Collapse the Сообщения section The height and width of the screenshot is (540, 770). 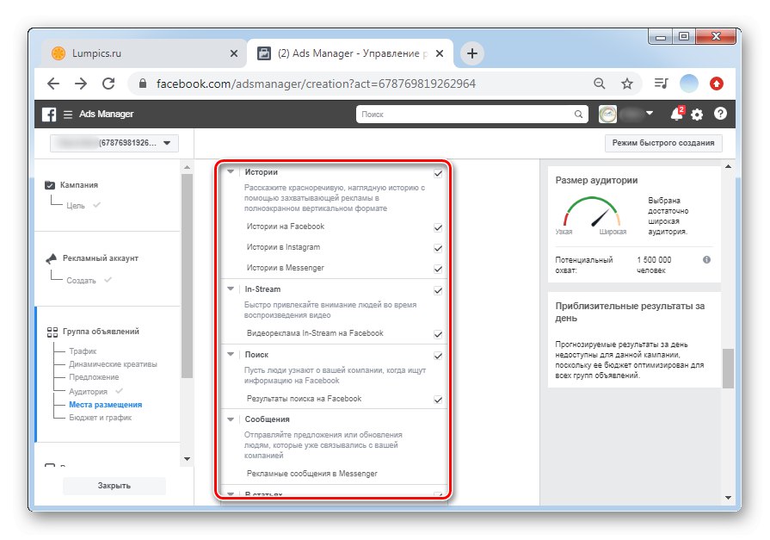tap(231, 419)
